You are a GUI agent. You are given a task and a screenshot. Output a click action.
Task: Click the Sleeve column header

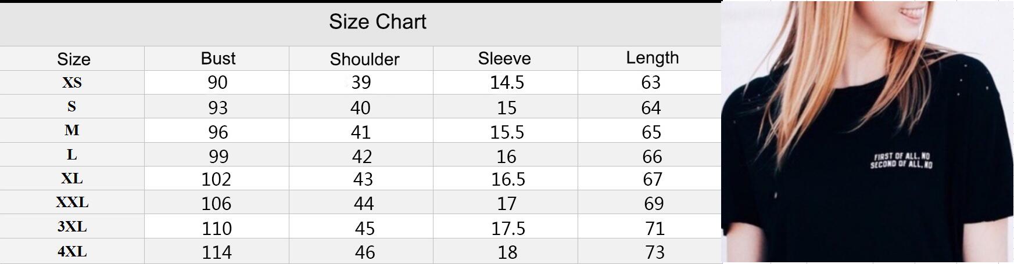504,58
